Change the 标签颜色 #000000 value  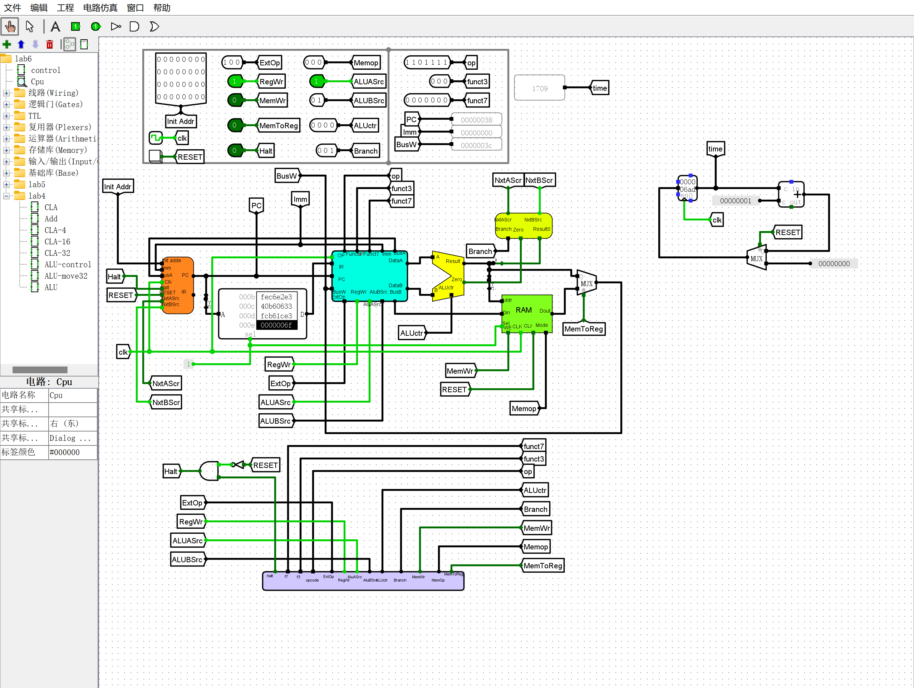coord(73,452)
